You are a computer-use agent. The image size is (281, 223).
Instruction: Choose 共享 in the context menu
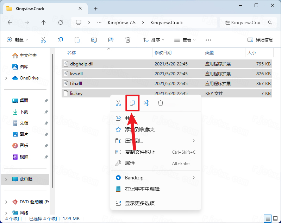pos(155,118)
